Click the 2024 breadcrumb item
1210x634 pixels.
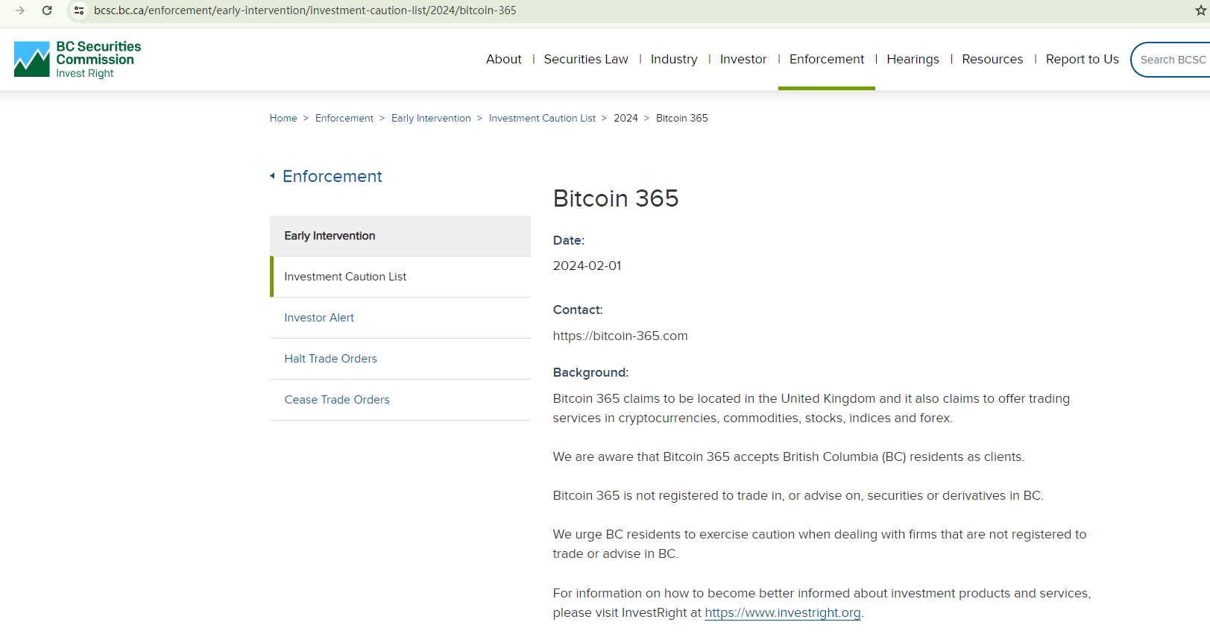(626, 118)
